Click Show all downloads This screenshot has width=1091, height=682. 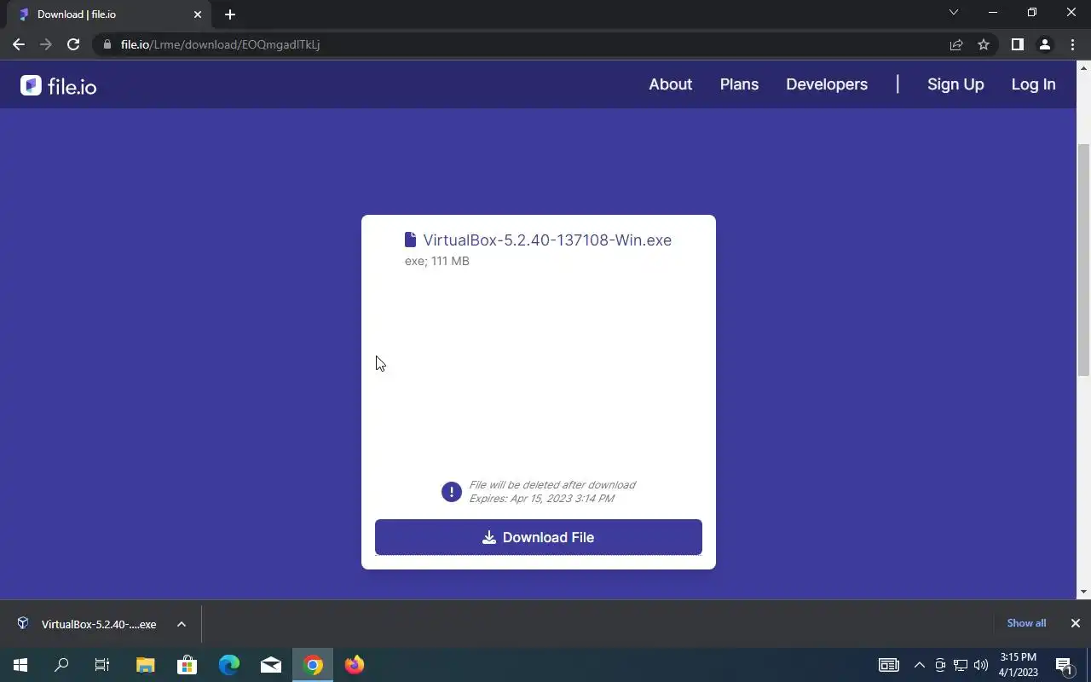point(1026,623)
